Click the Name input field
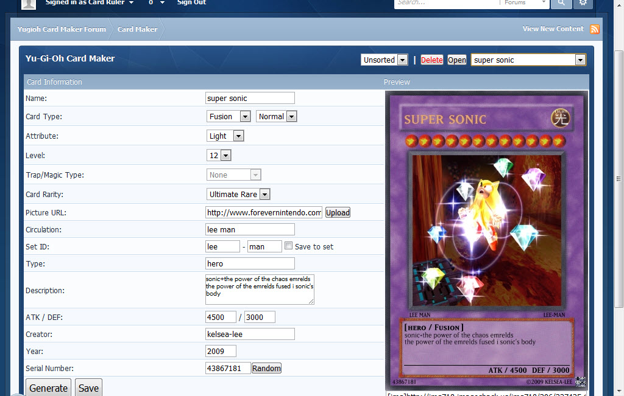Viewport: 624px width, 396px height. click(x=250, y=98)
